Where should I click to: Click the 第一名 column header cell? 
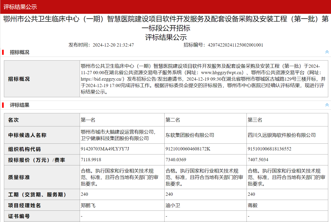(122, 120)
